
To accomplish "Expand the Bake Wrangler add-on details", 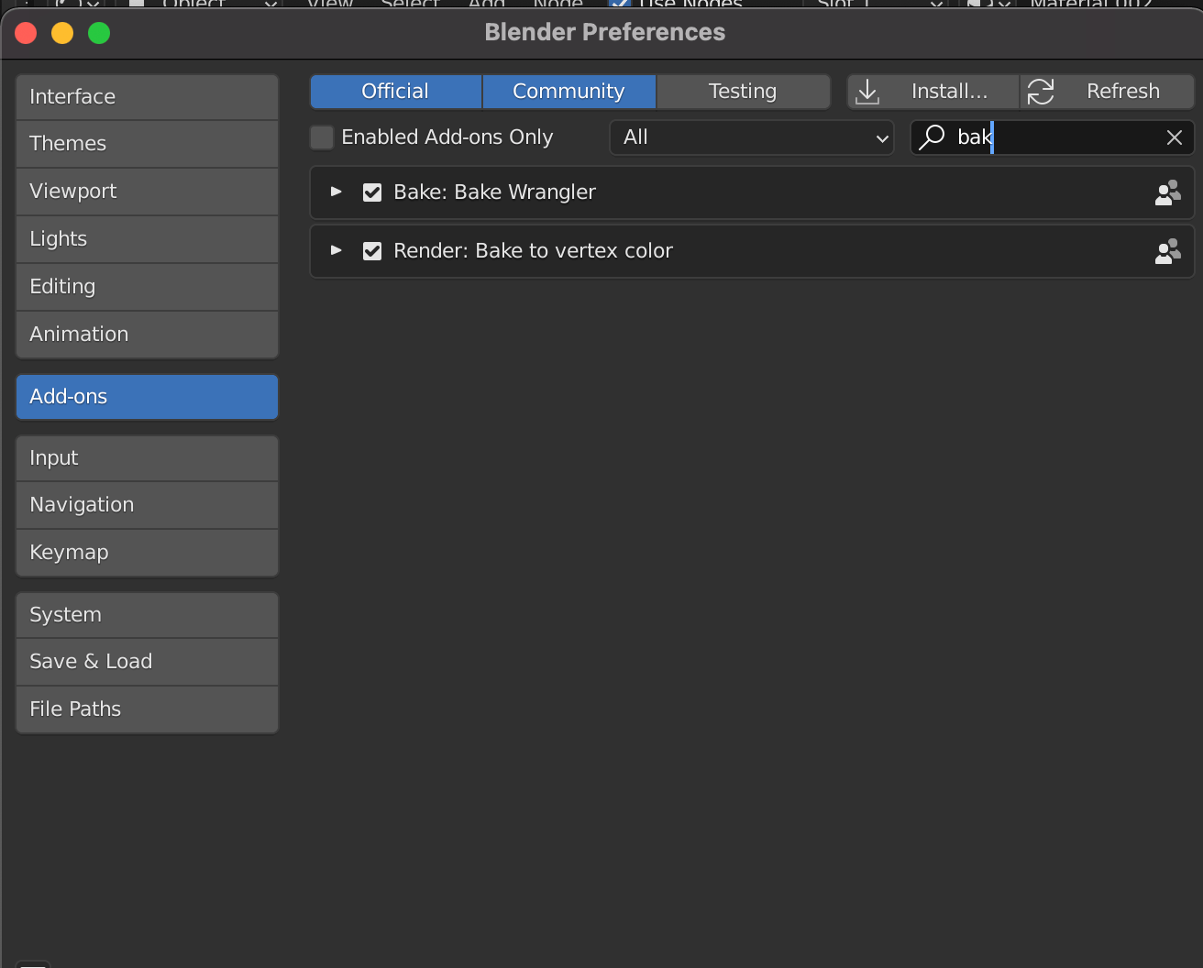I will (337, 192).
